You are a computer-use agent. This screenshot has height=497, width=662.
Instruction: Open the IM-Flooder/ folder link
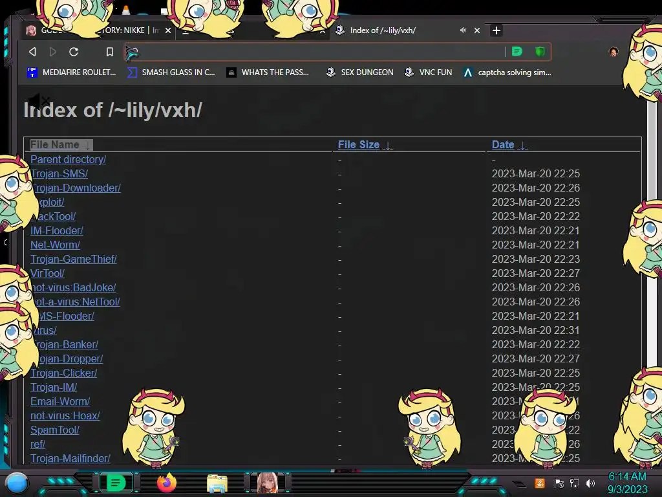pyautogui.click(x=57, y=231)
